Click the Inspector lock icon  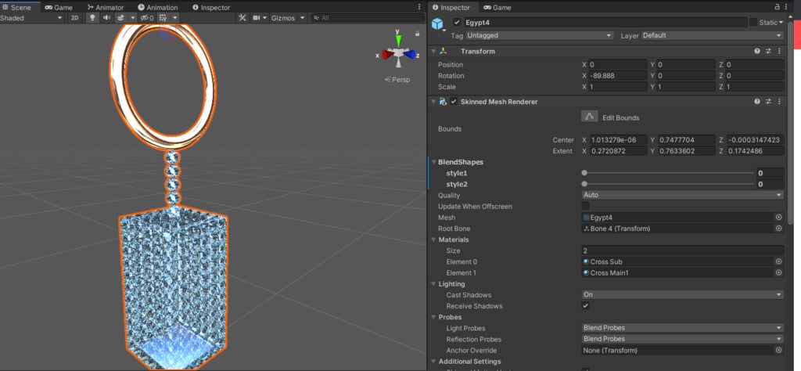click(x=778, y=7)
